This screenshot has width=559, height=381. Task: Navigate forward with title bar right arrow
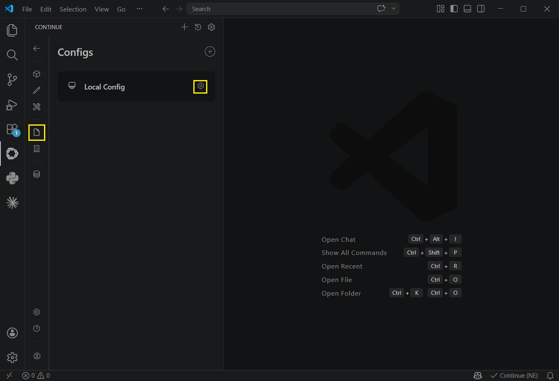click(x=179, y=9)
